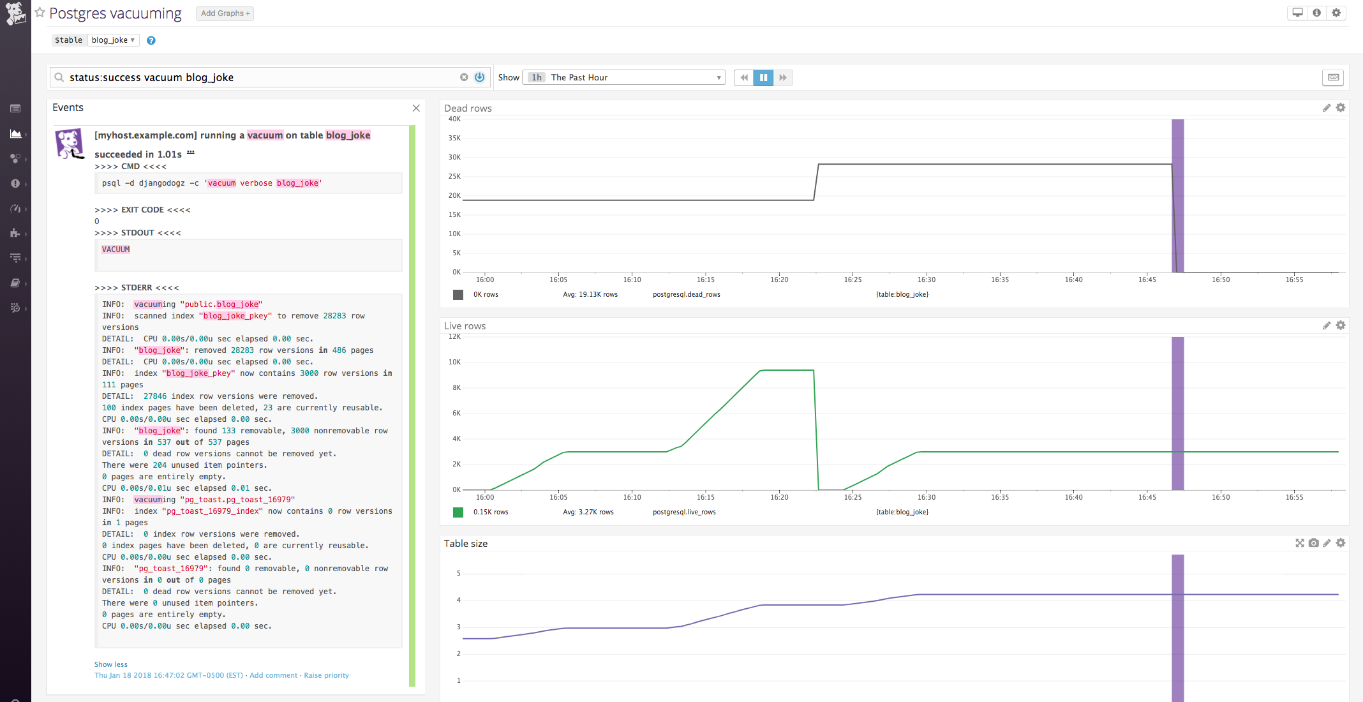Image resolution: width=1363 pixels, height=702 pixels.
Task: Star the Postgres vacuuming dashboard
Action: 40,12
